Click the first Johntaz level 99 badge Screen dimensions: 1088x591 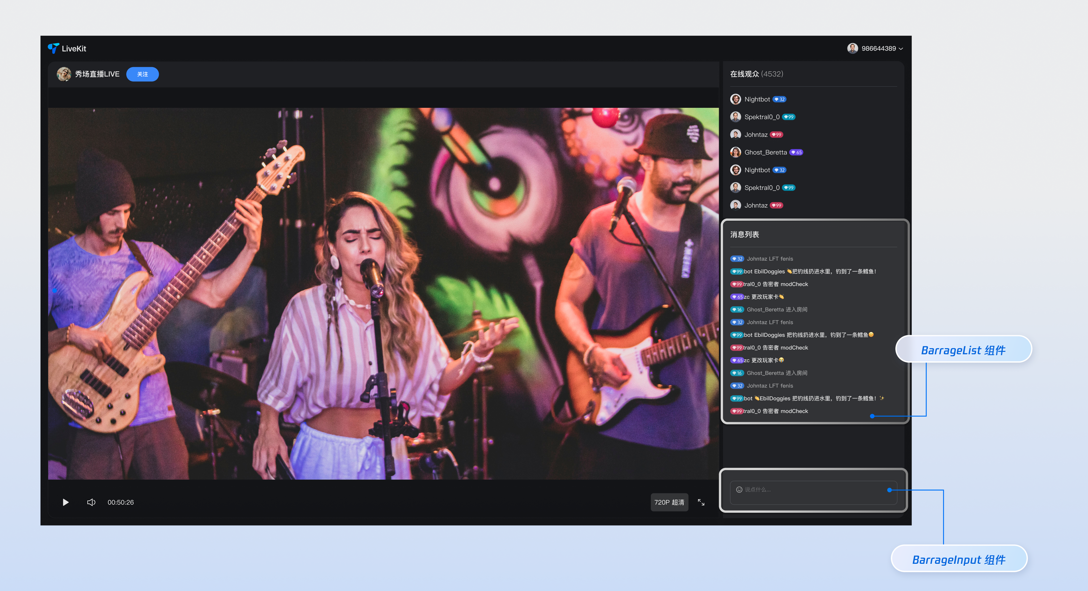click(x=776, y=135)
